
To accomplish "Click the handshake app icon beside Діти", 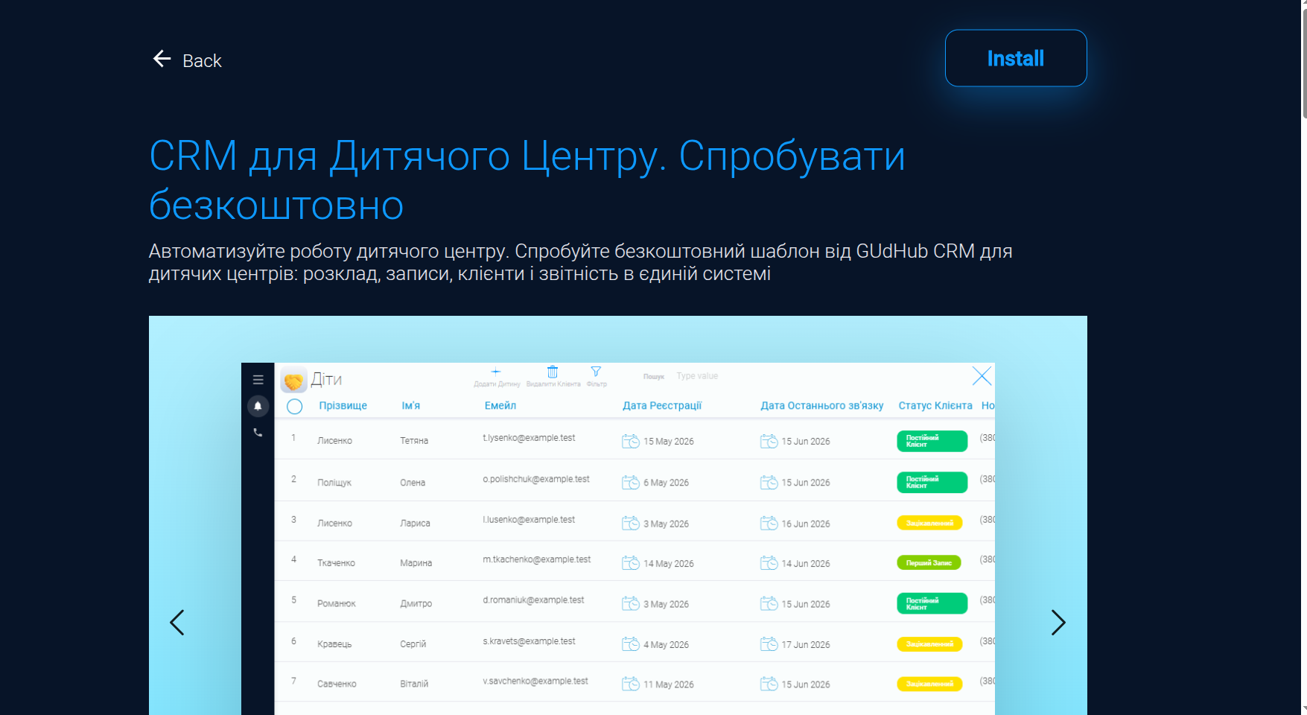I will tap(294, 381).
